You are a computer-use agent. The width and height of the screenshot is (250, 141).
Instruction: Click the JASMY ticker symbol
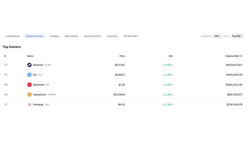click(52, 94)
